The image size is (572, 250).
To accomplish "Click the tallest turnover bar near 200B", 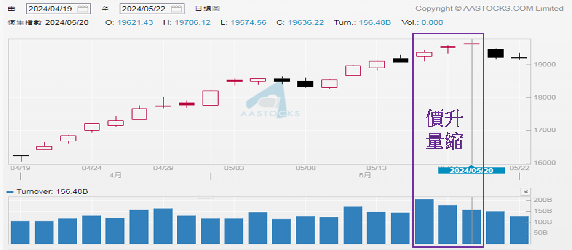I will 424,221.
